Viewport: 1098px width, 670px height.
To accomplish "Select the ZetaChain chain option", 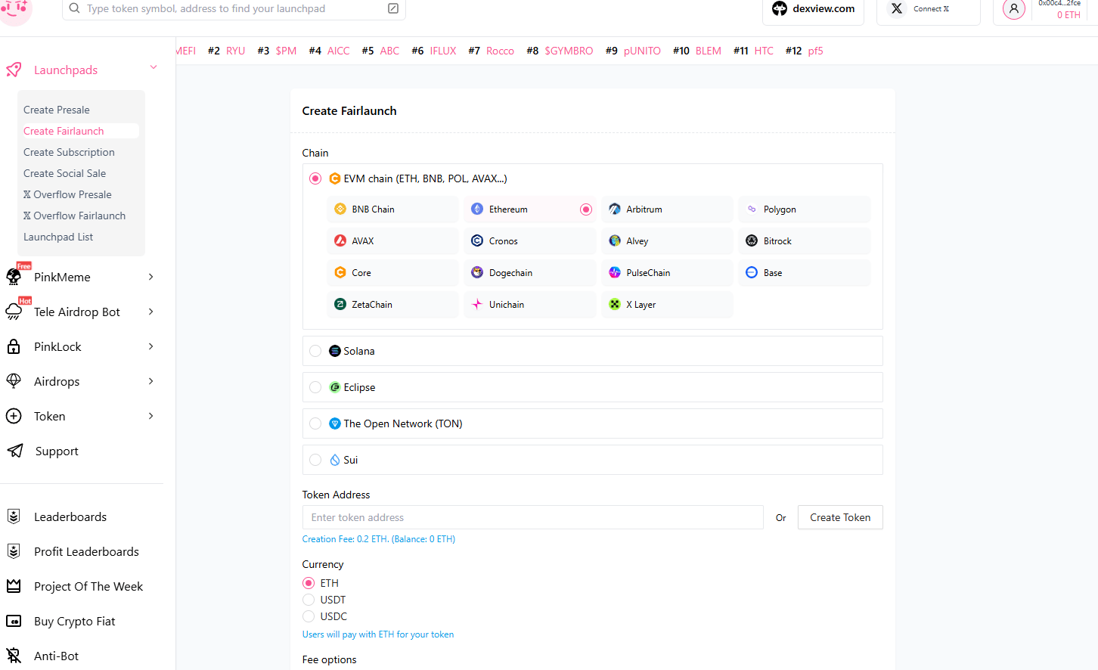I will pos(393,304).
